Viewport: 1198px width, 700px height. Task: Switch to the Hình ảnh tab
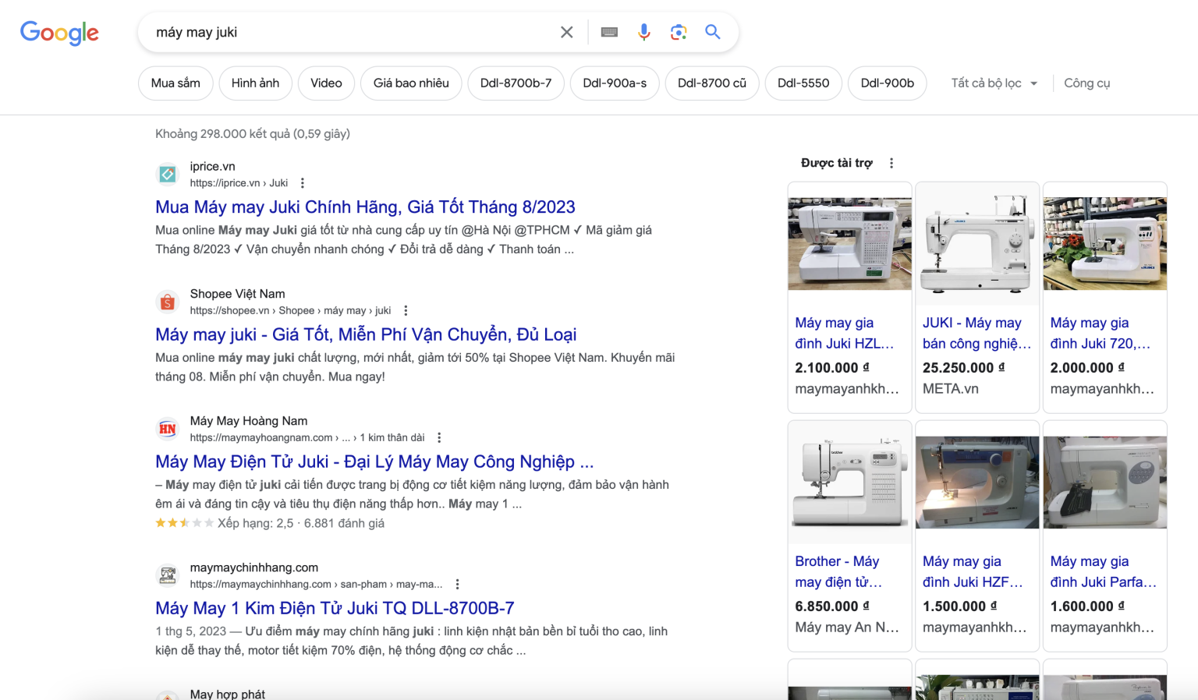point(255,83)
